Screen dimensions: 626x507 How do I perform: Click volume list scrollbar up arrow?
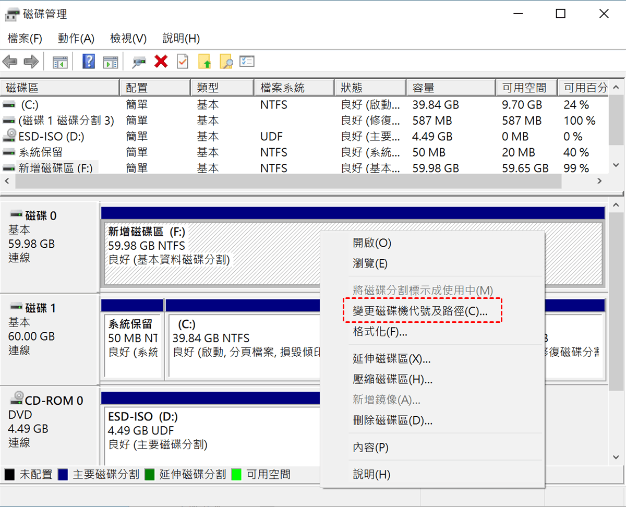click(x=616, y=87)
